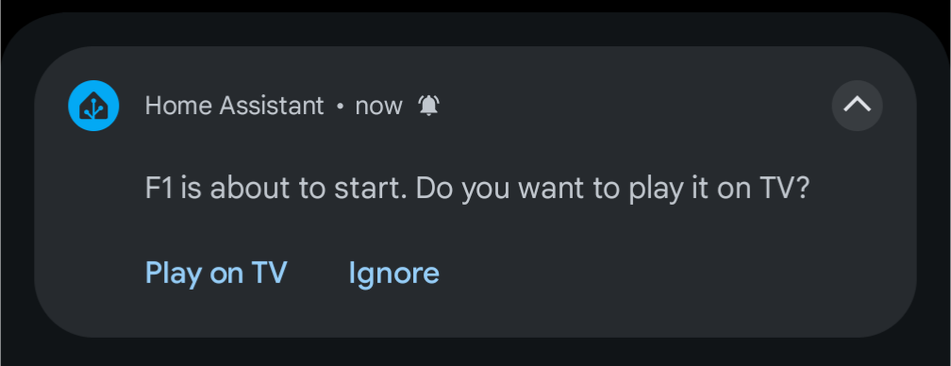Image resolution: width=951 pixels, height=366 pixels.
Task: Tap the now timestamp in the header
Action: (378, 107)
